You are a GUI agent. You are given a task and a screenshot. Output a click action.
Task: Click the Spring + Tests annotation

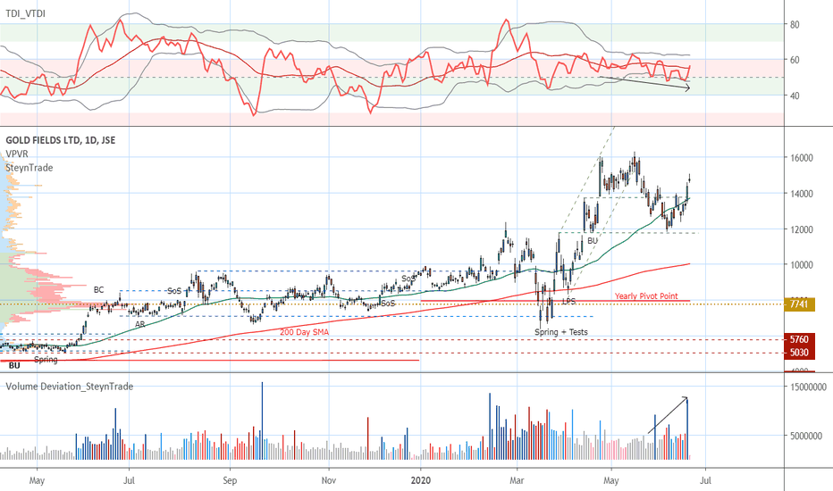(561, 332)
